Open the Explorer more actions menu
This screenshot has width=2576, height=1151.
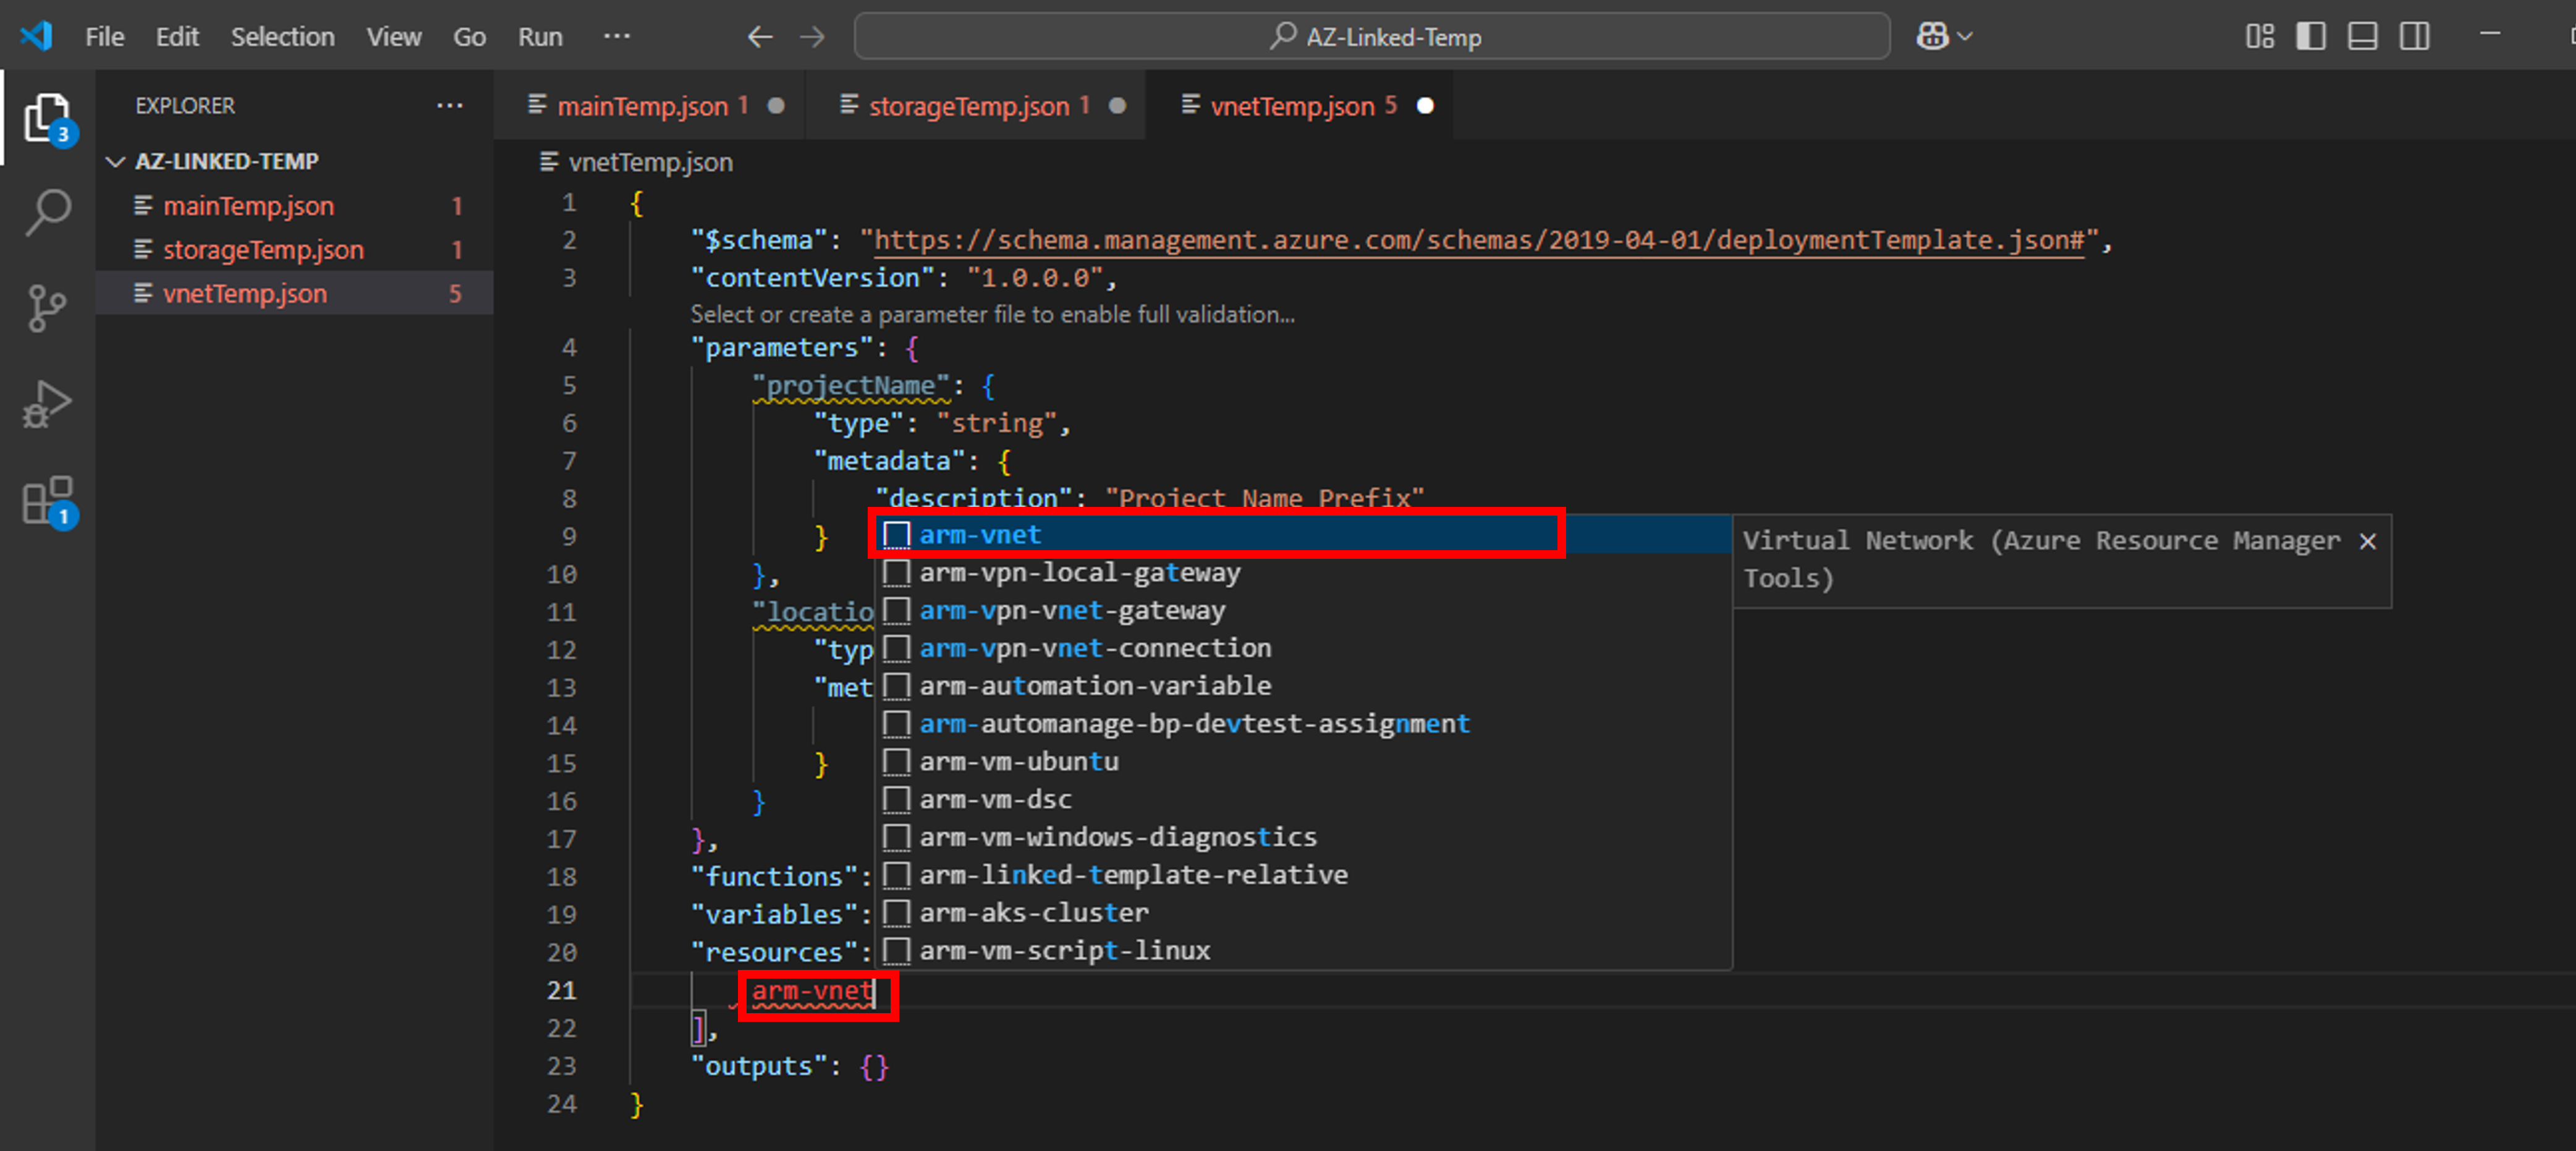450,105
